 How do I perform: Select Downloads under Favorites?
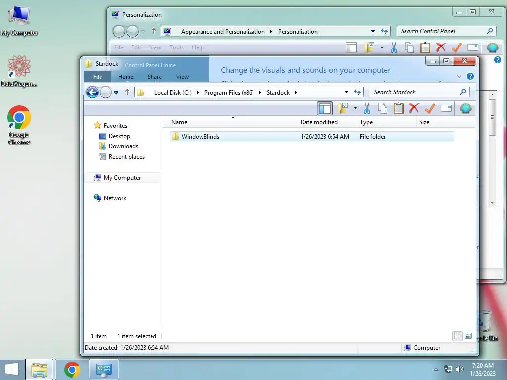pos(123,146)
